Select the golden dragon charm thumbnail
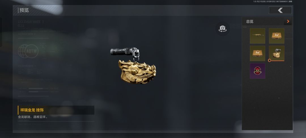This screenshot has width=306, height=138. [277, 53]
